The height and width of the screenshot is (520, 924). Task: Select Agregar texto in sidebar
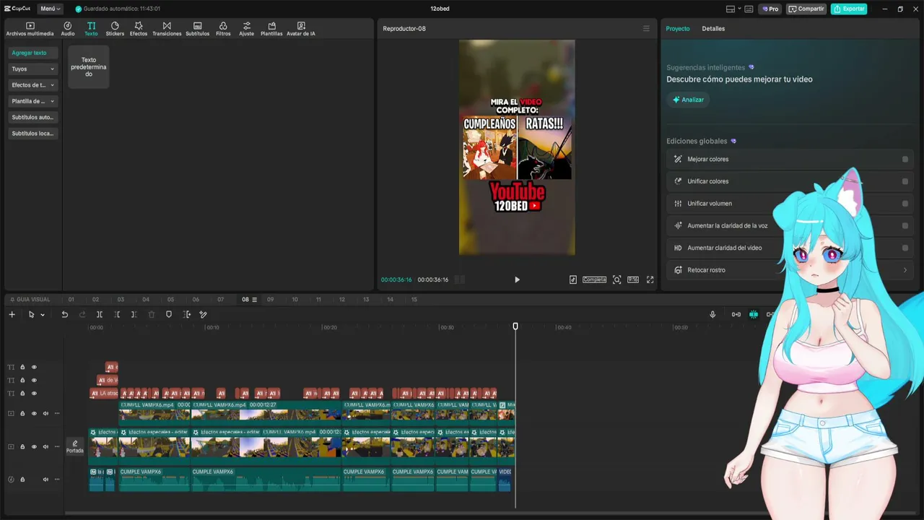32,53
